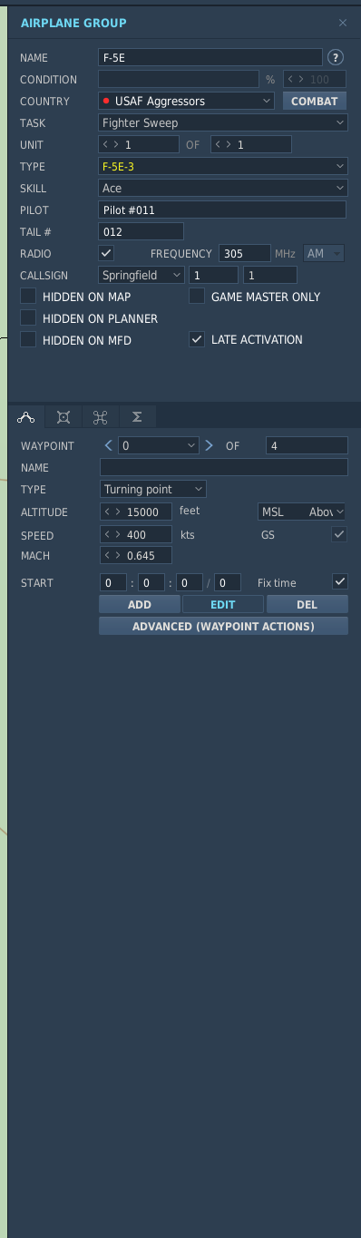The height and width of the screenshot is (1238, 361).
Task: Enable HIDDEN ON MFD checkbox
Action: (28, 339)
